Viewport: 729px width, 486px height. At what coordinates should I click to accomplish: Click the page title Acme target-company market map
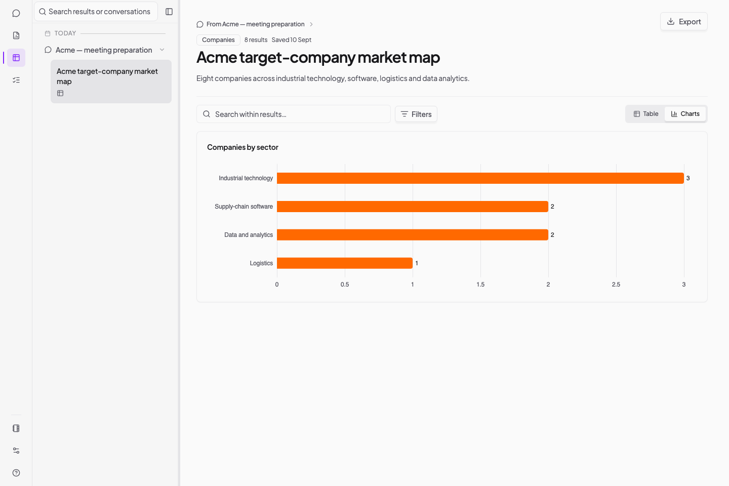click(318, 57)
